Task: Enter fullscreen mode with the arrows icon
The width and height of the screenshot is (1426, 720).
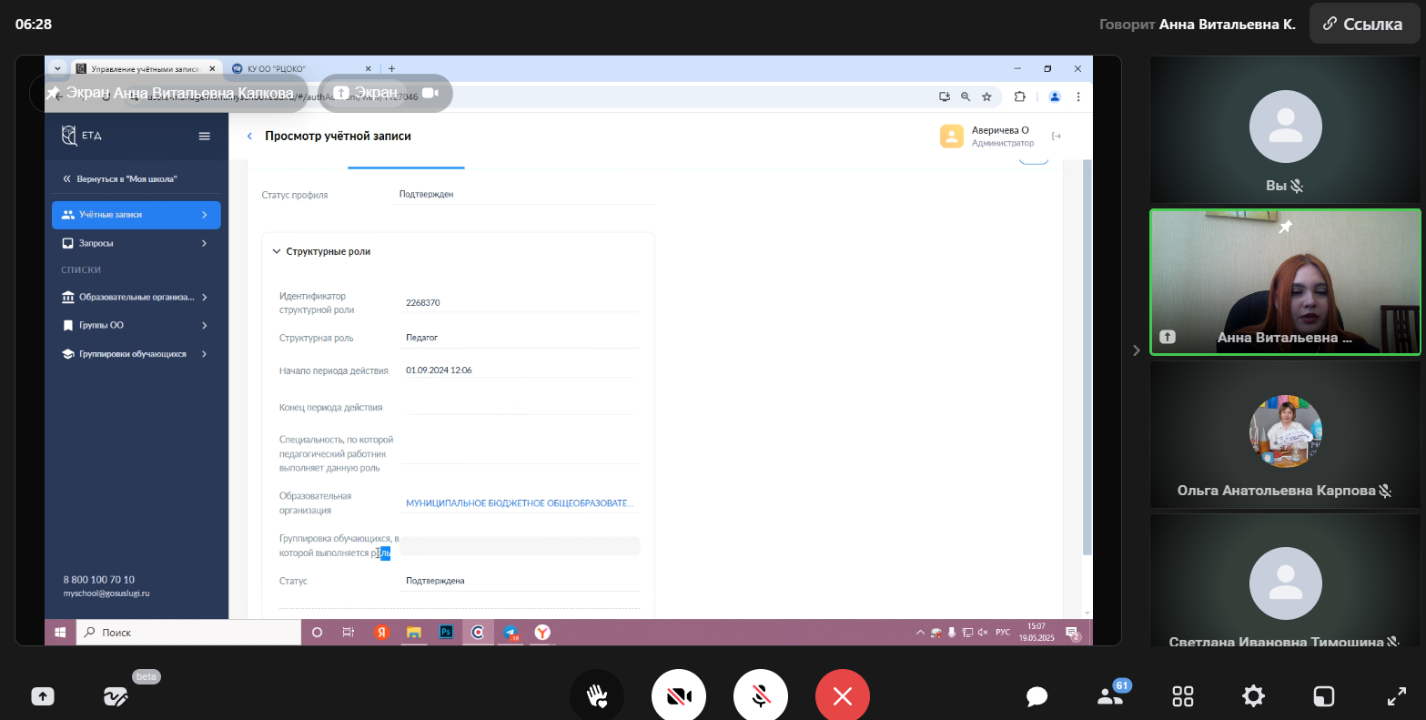Action: [x=1396, y=696]
